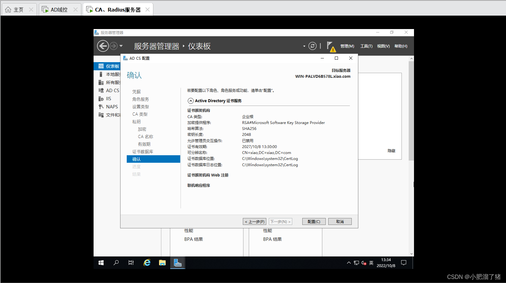Close the AD域控 tab

75,10
